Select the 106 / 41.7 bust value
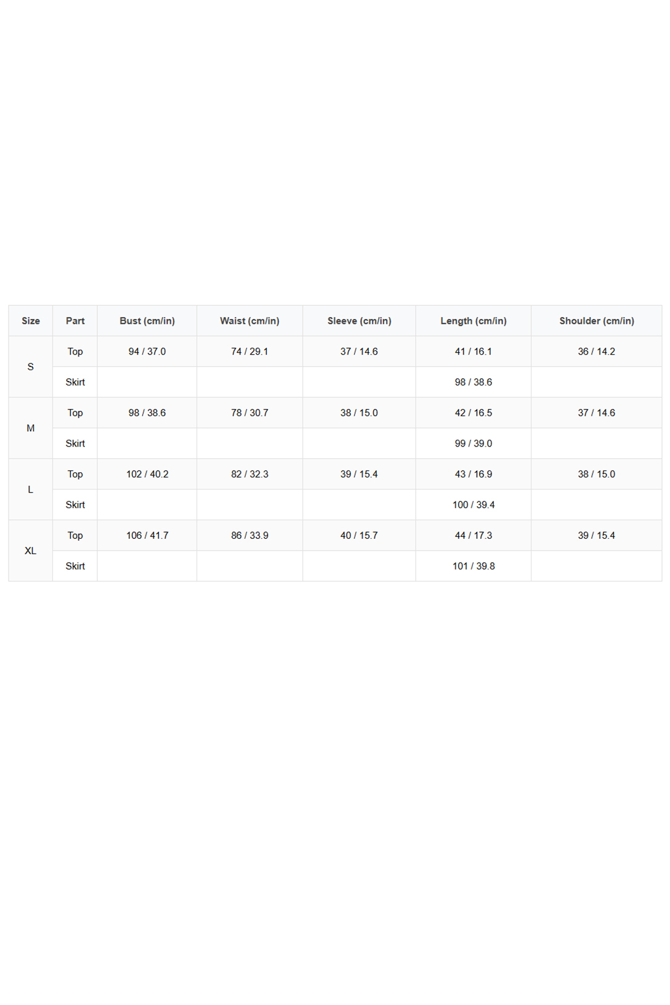Image resolution: width=670 pixels, height=1005 pixels. 147,536
